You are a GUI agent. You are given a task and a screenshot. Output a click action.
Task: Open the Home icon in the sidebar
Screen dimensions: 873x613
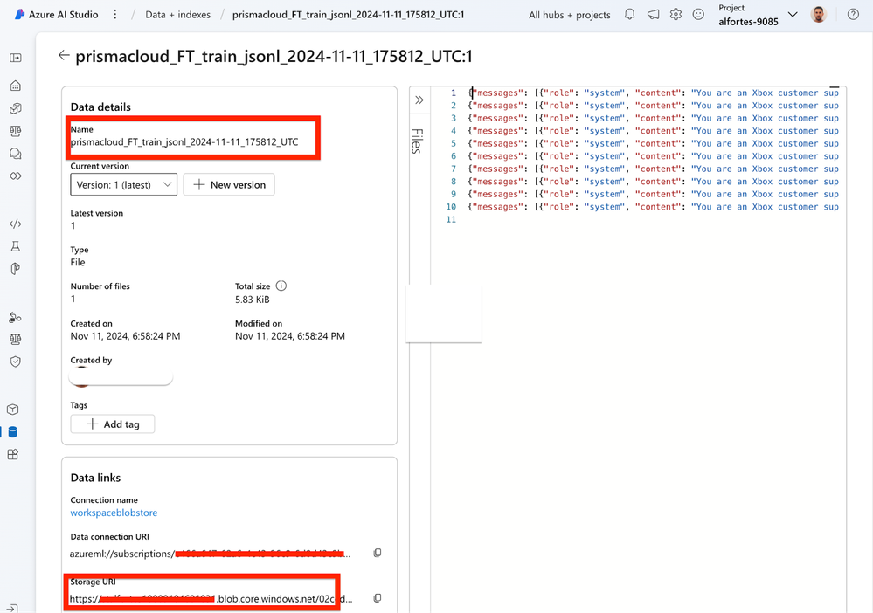coord(16,86)
